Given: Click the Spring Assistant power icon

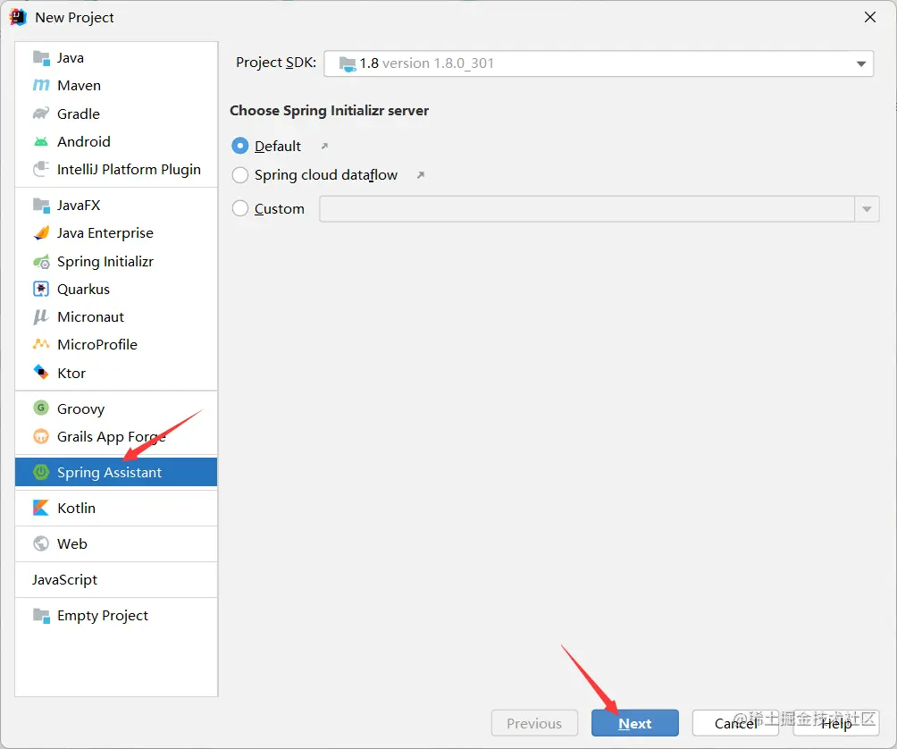Looking at the screenshot, I should (41, 472).
